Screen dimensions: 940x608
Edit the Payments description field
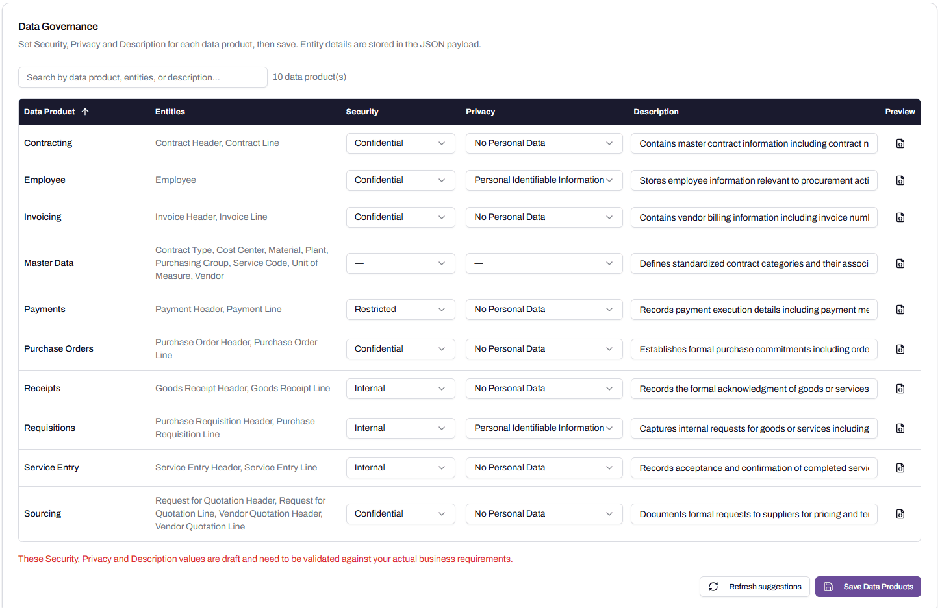pos(754,310)
